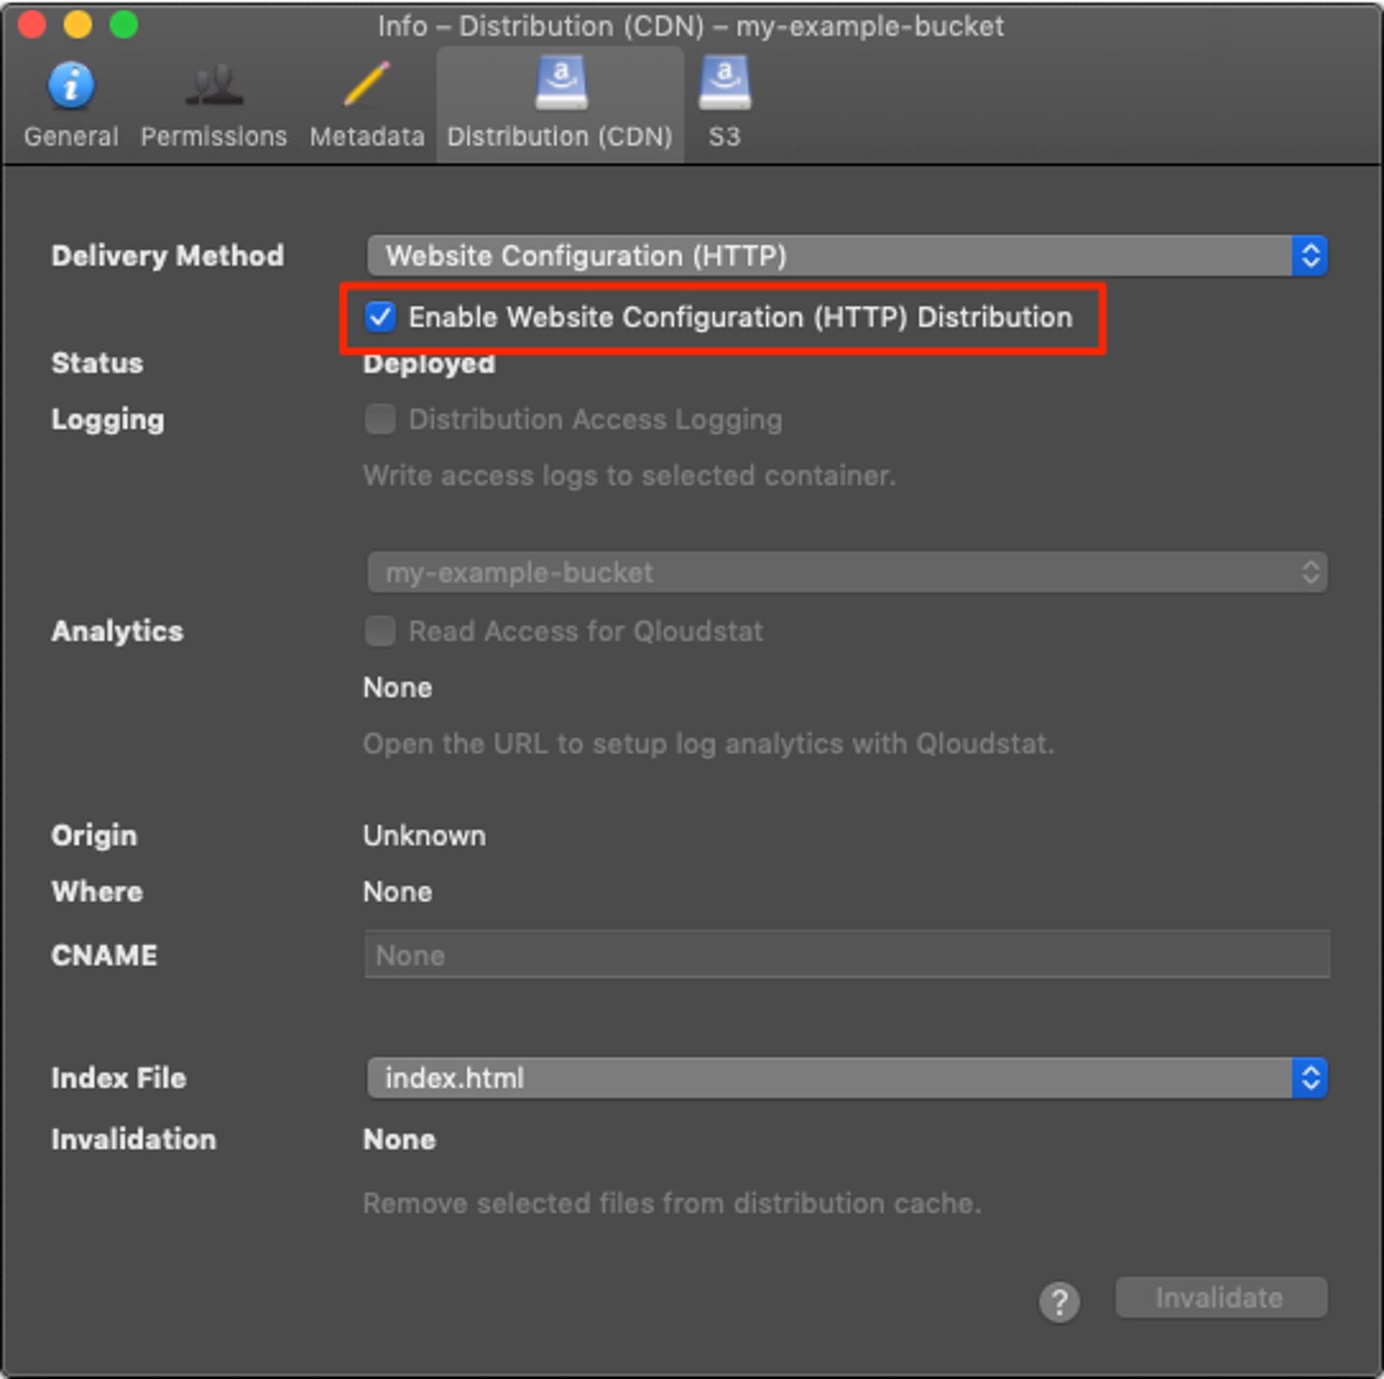This screenshot has width=1384, height=1379.
Task: Click the CNAME input field
Action: coord(847,954)
